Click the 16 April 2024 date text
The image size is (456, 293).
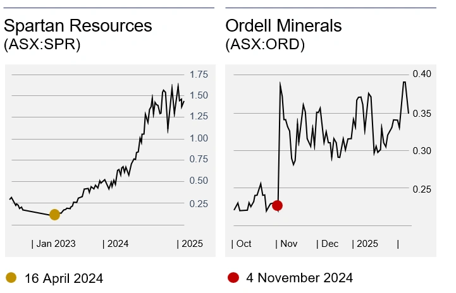63,278
